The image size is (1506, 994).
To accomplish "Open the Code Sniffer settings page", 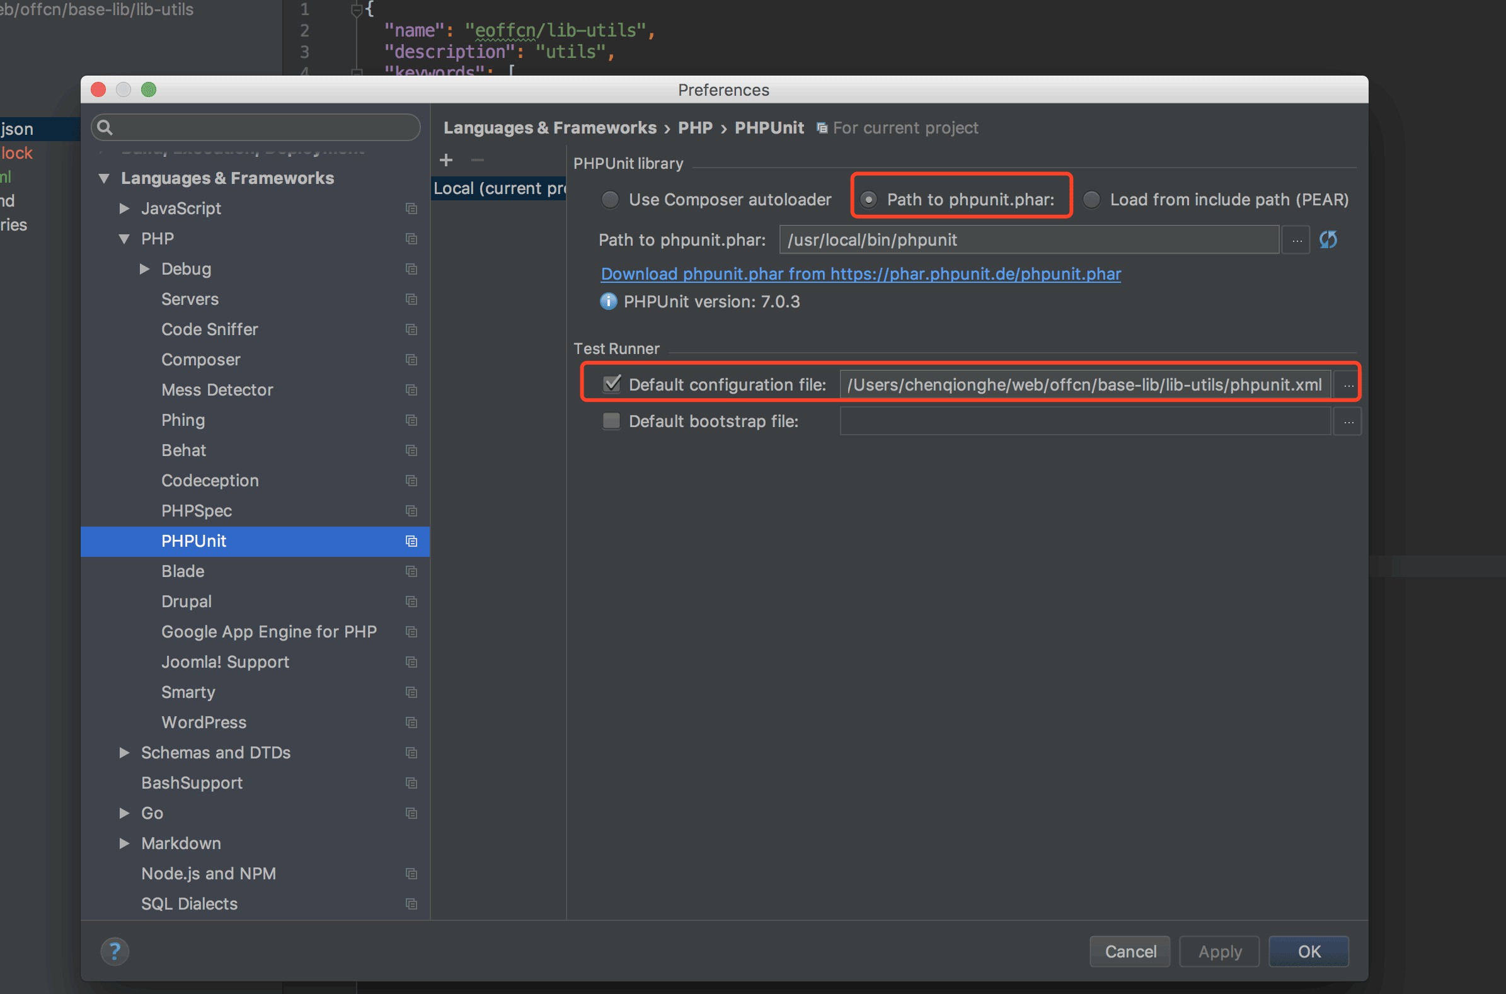I will pos(209,329).
